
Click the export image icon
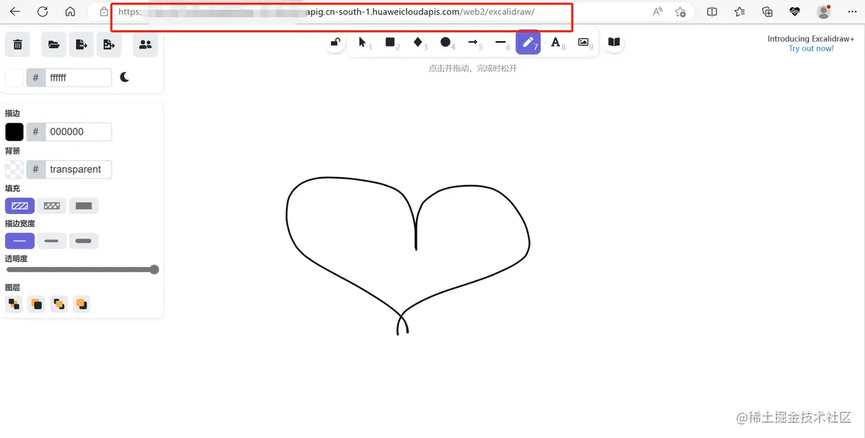click(x=109, y=45)
